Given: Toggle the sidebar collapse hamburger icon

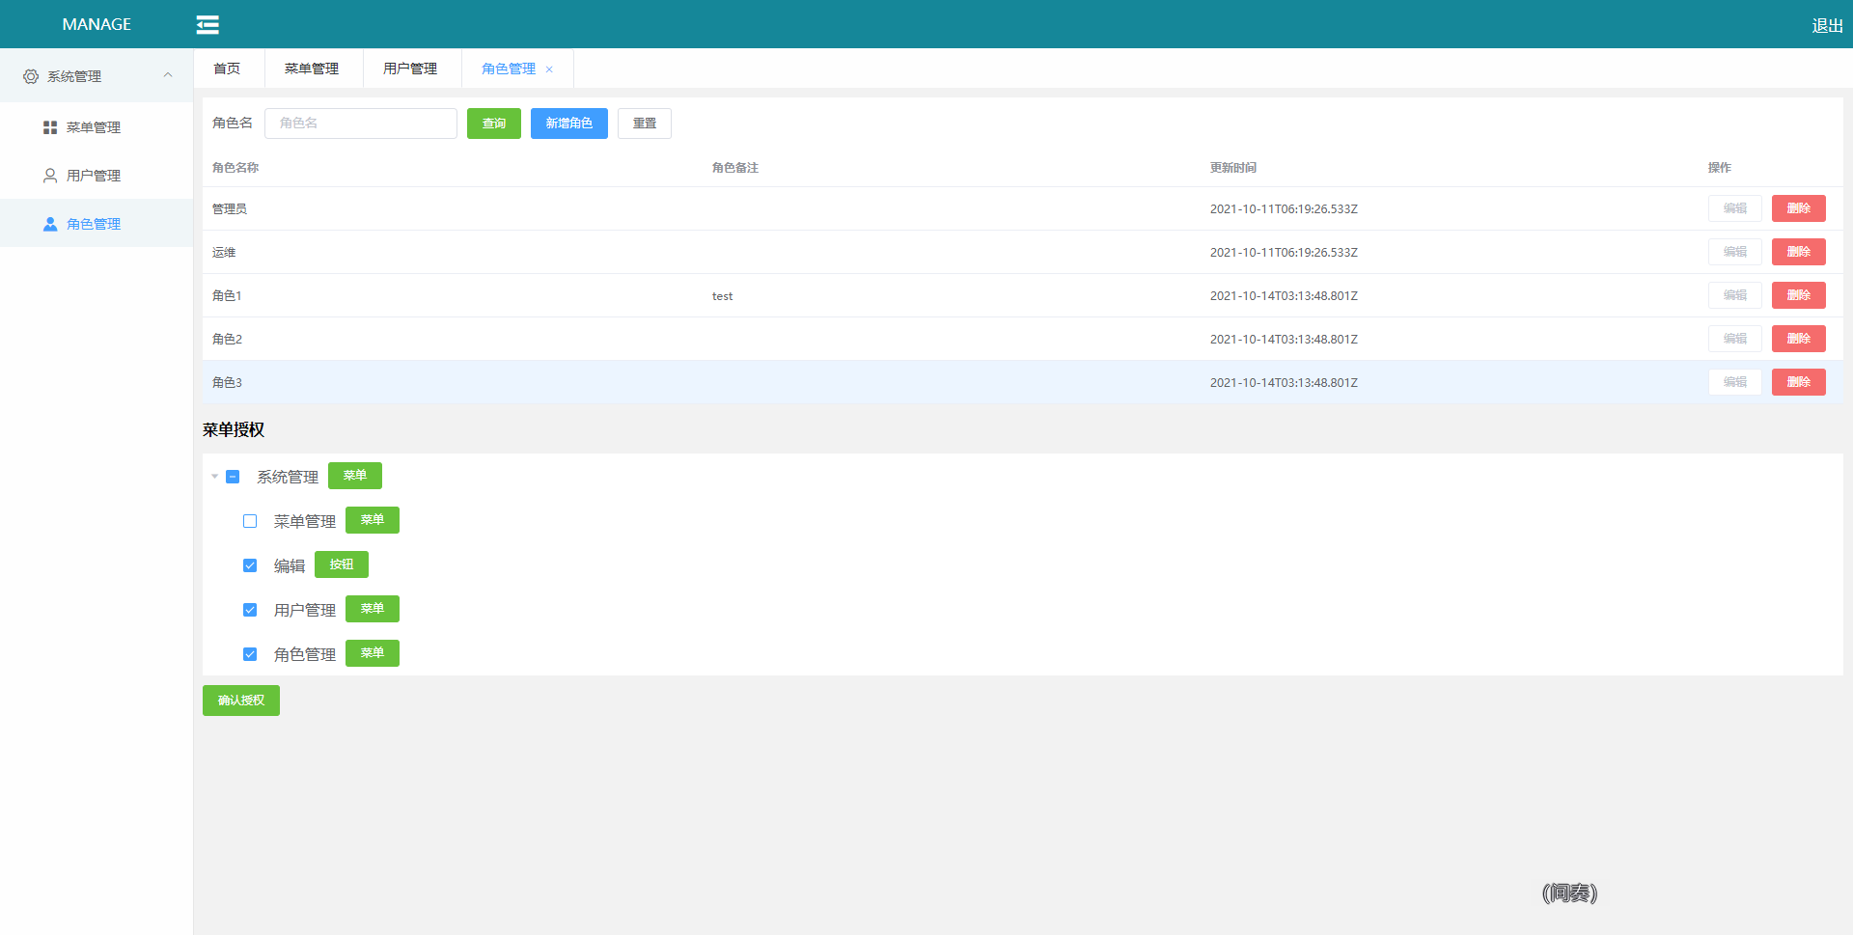Looking at the screenshot, I should pyautogui.click(x=207, y=24).
